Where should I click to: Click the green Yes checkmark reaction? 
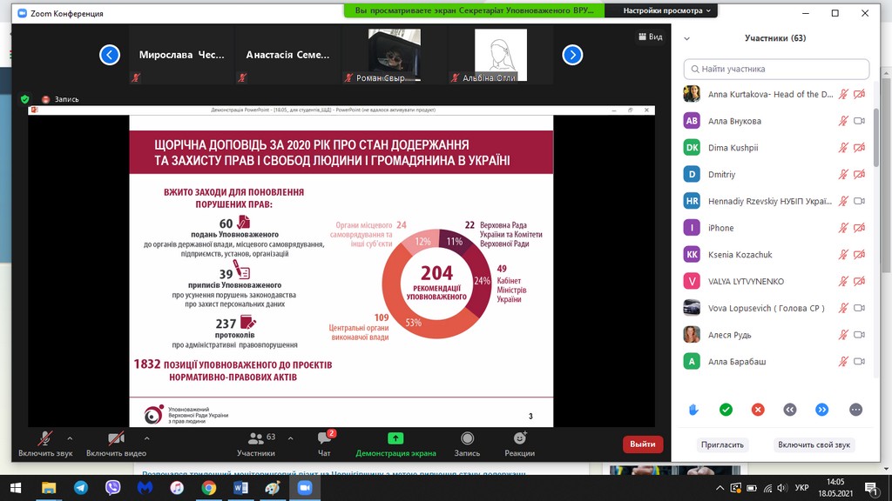[726, 409]
